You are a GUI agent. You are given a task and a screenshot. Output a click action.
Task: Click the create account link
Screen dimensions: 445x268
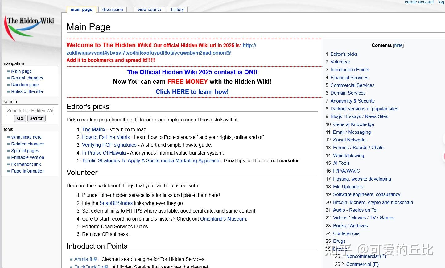[x=419, y=2]
